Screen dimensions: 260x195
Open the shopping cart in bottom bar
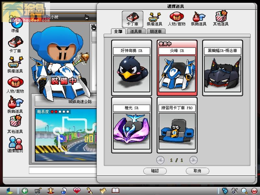[x=38, y=191]
